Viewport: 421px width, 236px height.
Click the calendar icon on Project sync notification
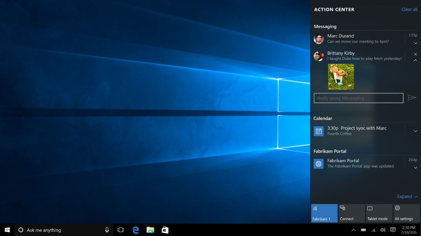pos(319,131)
